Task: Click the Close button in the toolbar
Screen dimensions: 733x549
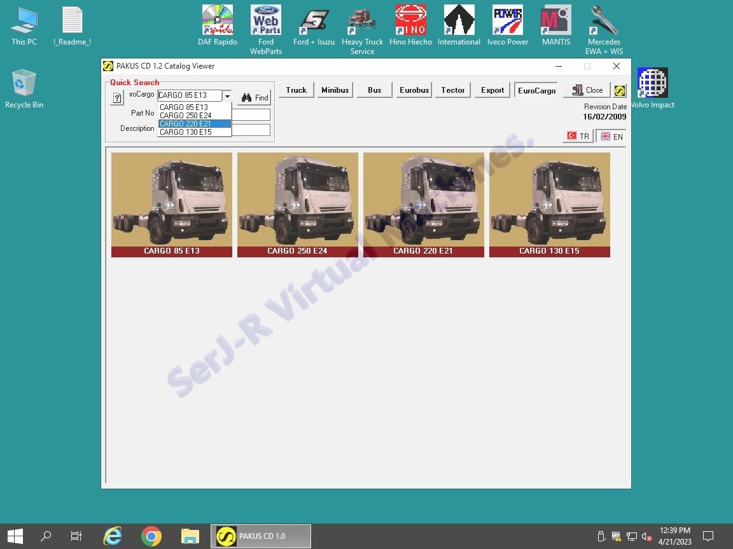Action: (x=587, y=90)
